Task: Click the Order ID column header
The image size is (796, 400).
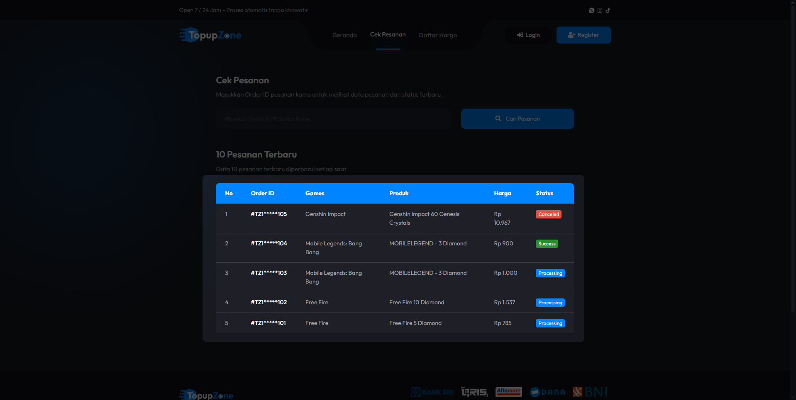Action: point(263,193)
